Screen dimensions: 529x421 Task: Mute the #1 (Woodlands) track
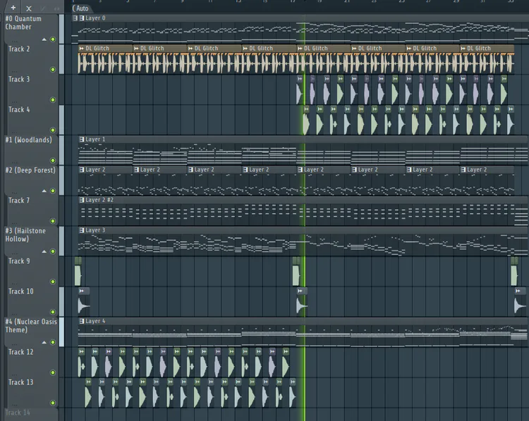click(53, 161)
